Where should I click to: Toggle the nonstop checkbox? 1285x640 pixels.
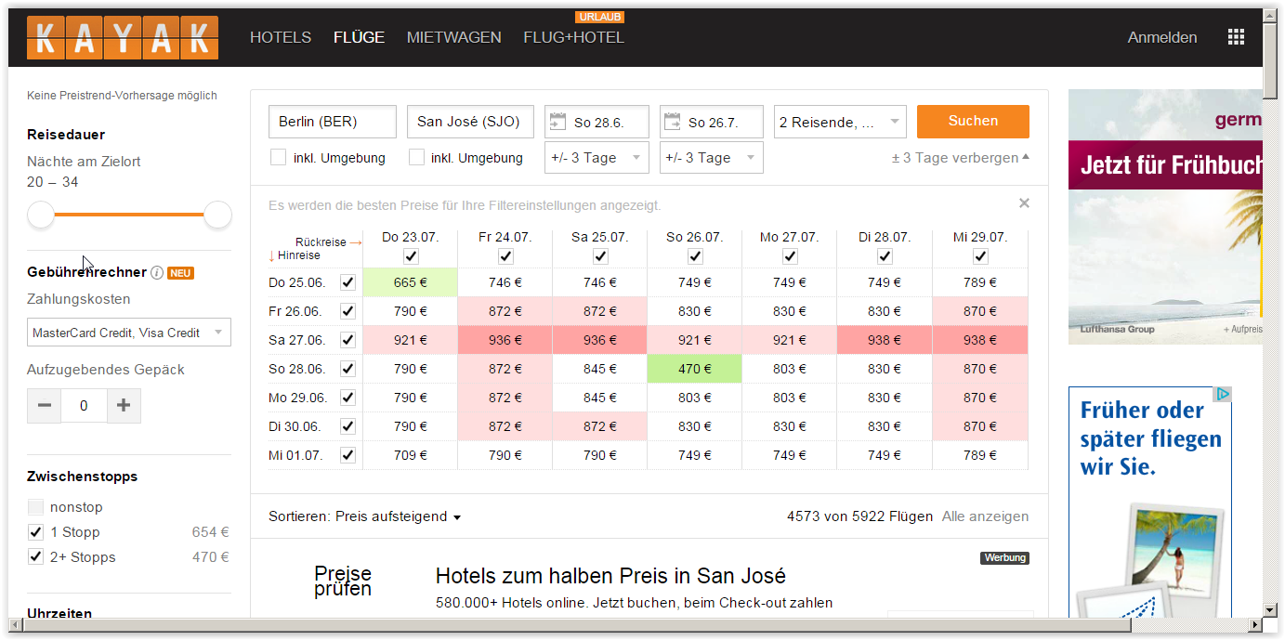pos(35,507)
